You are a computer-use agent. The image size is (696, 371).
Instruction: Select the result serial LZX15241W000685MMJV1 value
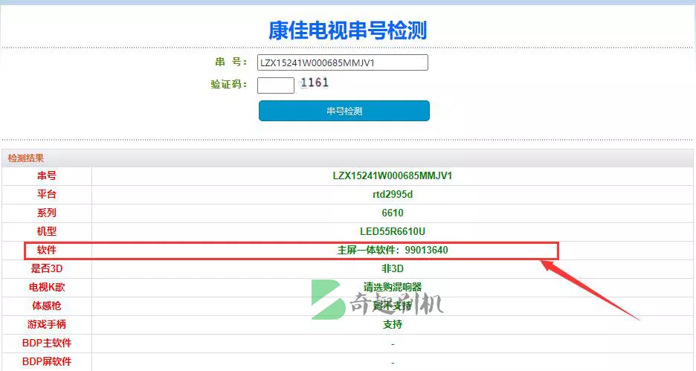[393, 175]
